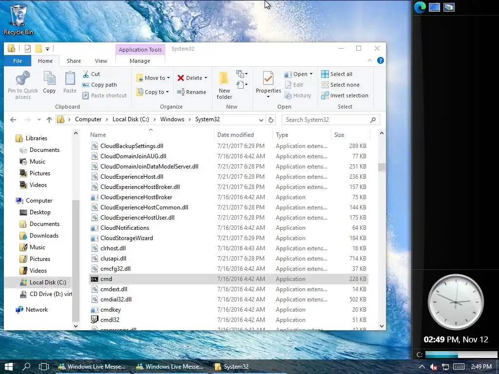
Task: Click quick access toolbar properties checkmark icon
Action: [28, 49]
